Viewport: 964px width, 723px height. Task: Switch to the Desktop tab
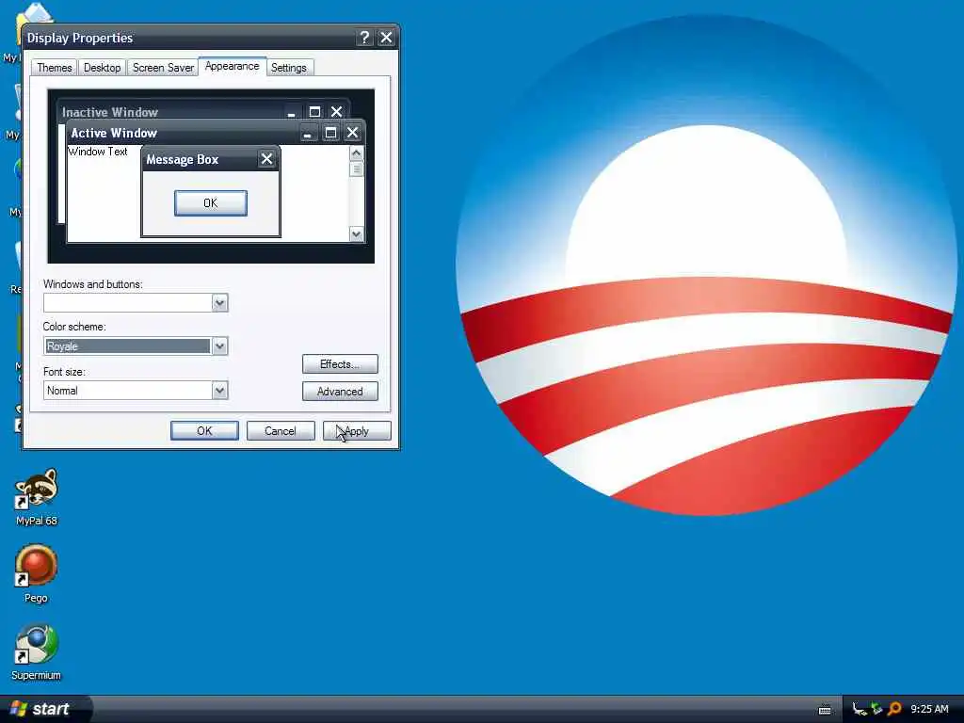click(x=102, y=68)
